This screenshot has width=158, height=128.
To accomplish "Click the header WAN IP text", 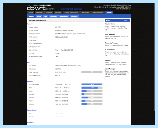I will 124,9.
